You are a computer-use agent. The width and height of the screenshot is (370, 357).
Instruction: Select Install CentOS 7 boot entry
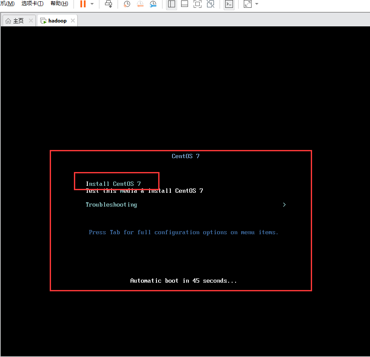tap(113, 184)
